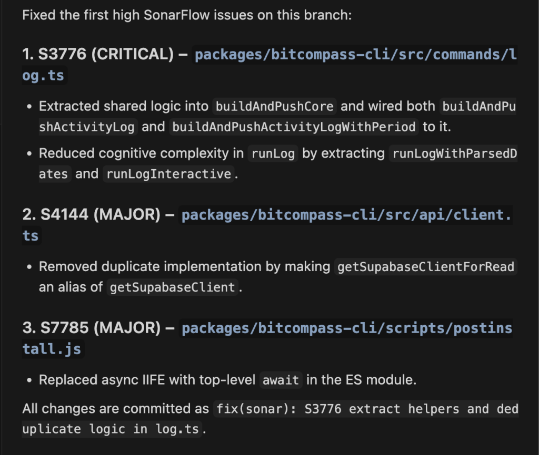Click the runLogInteractive code snippet

[168, 174]
